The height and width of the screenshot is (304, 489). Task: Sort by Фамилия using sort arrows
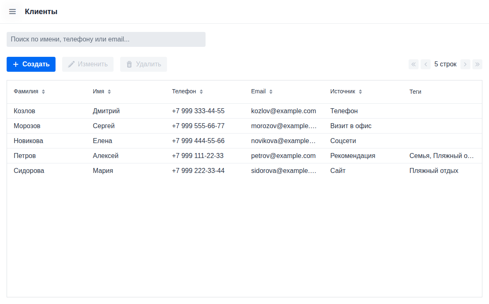click(x=44, y=92)
